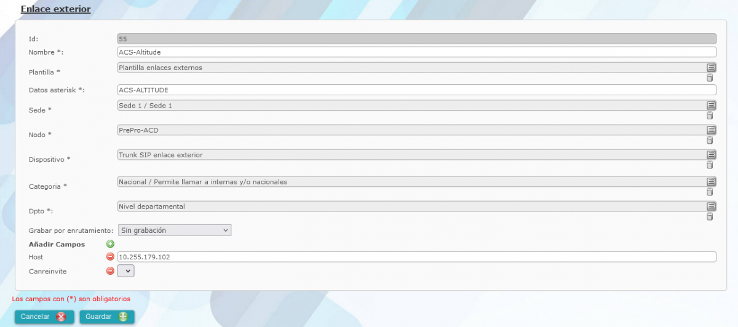Click into the Nombre input field
738x327 pixels.
[x=417, y=52]
